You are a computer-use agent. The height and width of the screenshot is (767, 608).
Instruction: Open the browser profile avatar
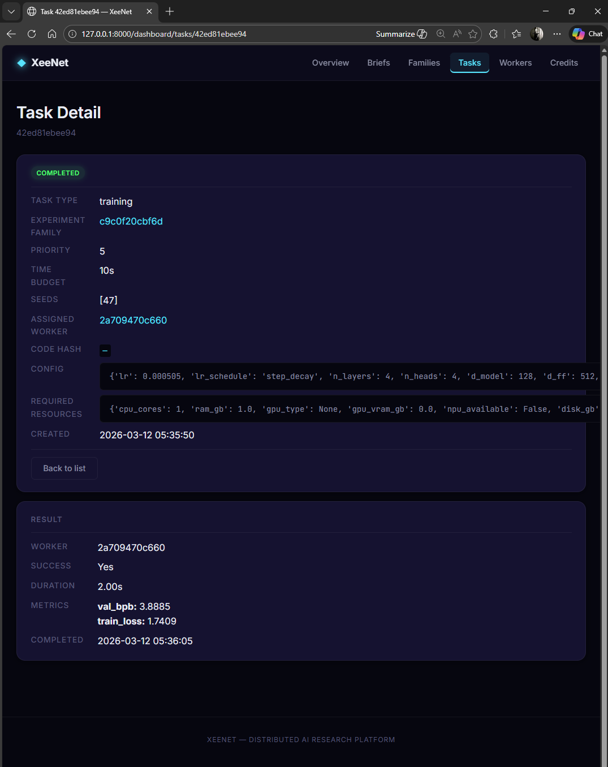point(536,34)
